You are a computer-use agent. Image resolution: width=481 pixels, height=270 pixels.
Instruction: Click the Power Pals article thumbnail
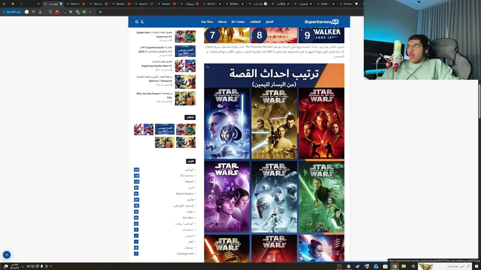(x=185, y=99)
